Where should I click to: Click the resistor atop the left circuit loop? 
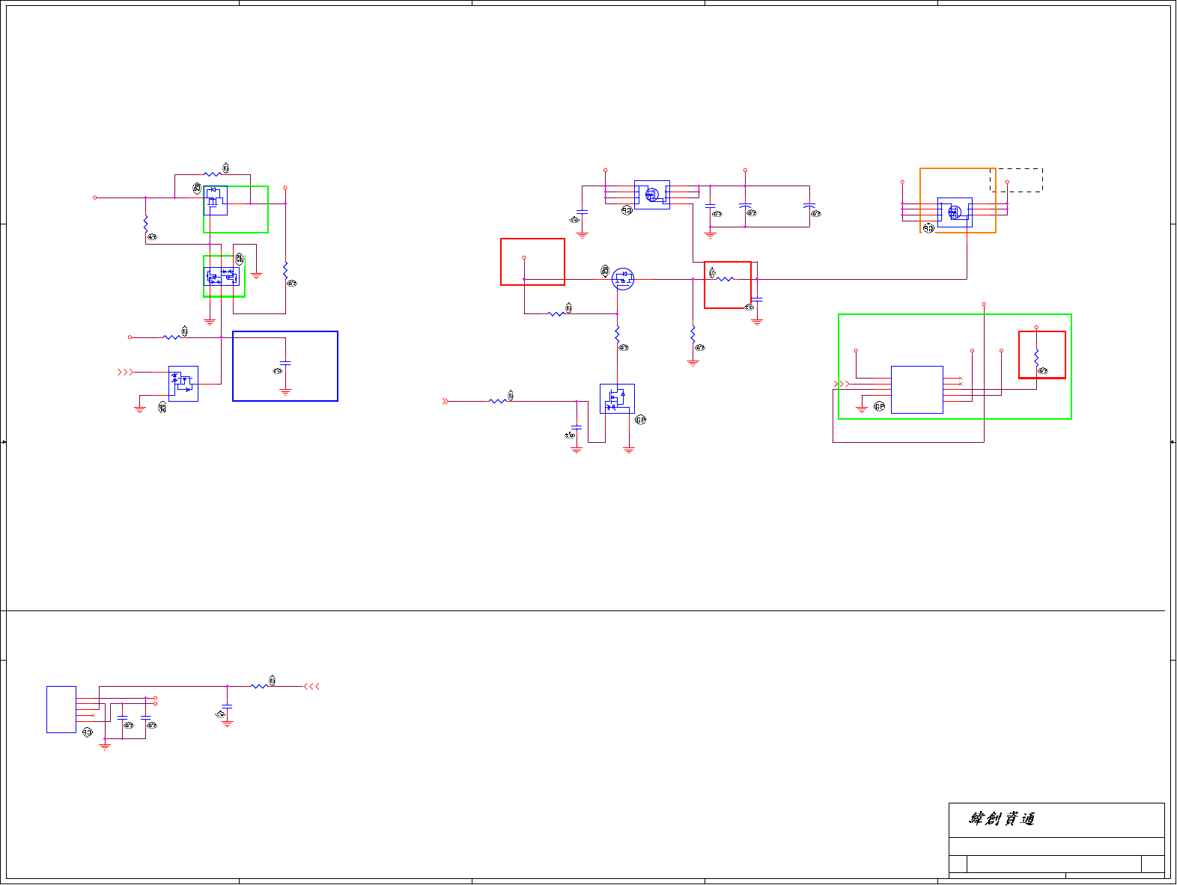213,175
